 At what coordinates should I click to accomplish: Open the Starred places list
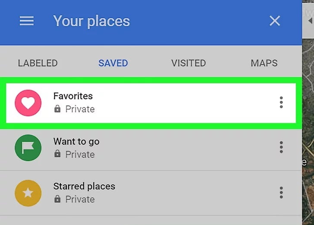pyautogui.click(x=151, y=193)
